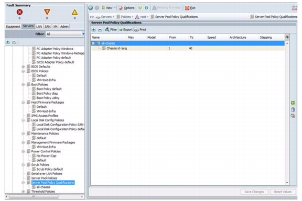This screenshot has height=201, width=302.
Task: Select Server Pool Policies tree node
Action: pyautogui.click(x=44, y=178)
